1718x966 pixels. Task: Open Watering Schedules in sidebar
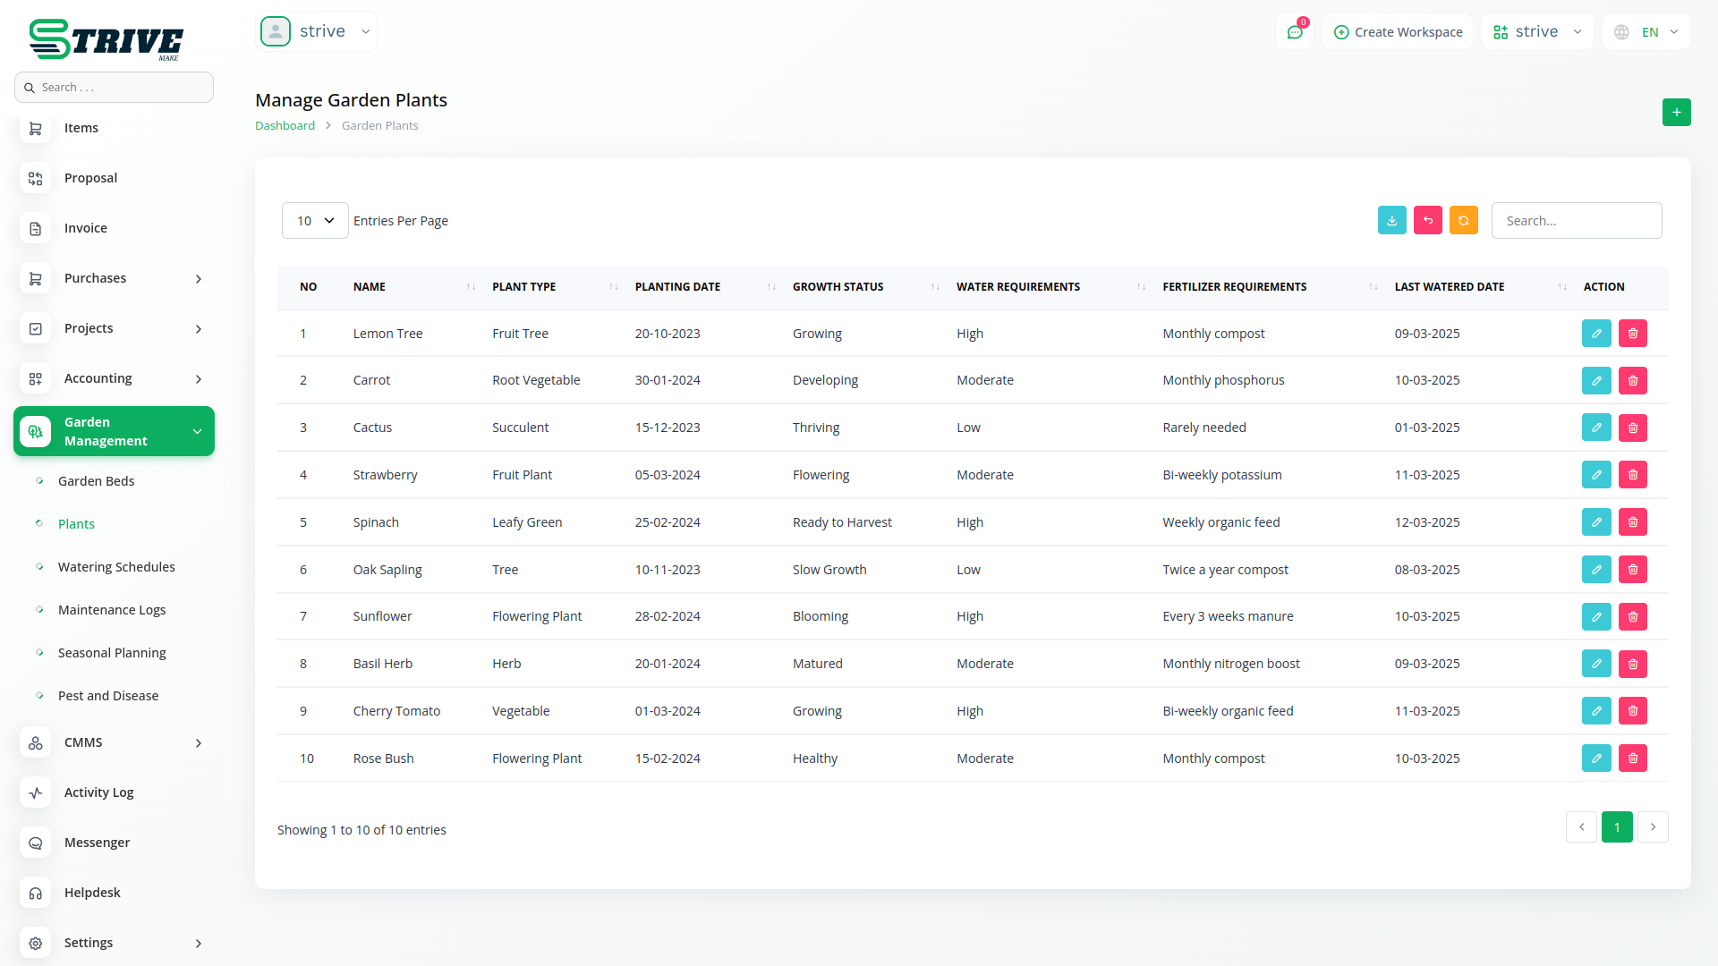(x=116, y=567)
